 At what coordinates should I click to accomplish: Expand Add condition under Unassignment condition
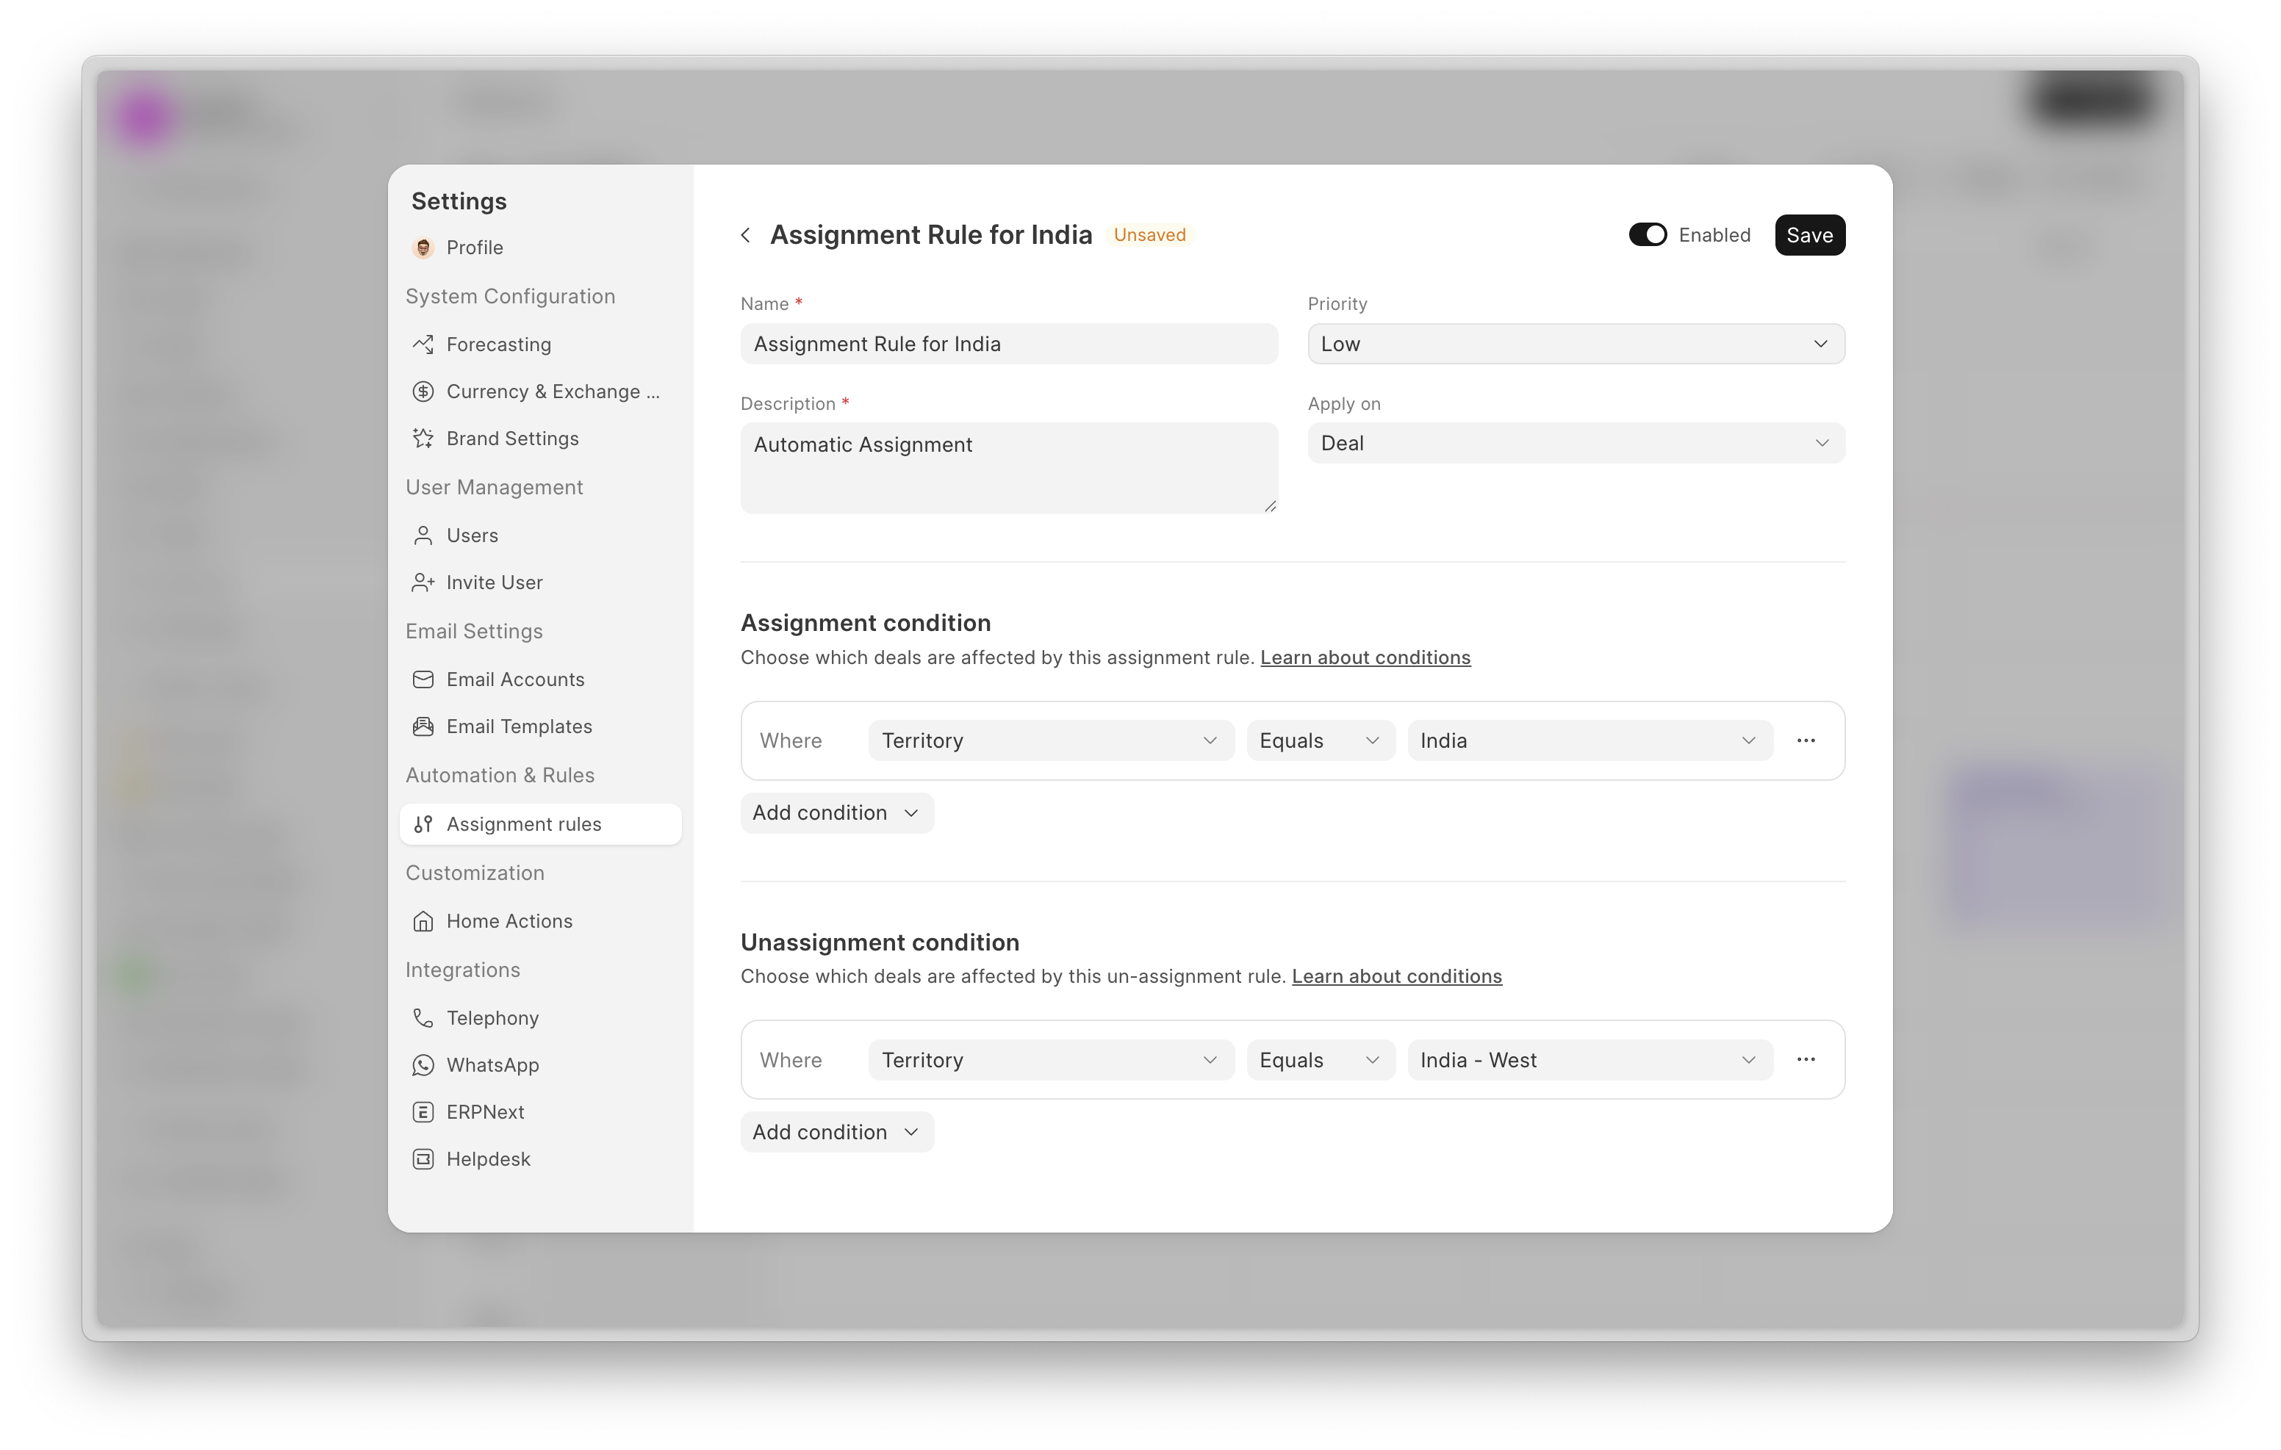coord(836,1132)
